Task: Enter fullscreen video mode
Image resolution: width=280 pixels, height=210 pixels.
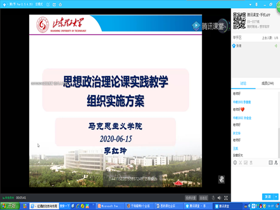Action: coord(226,198)
